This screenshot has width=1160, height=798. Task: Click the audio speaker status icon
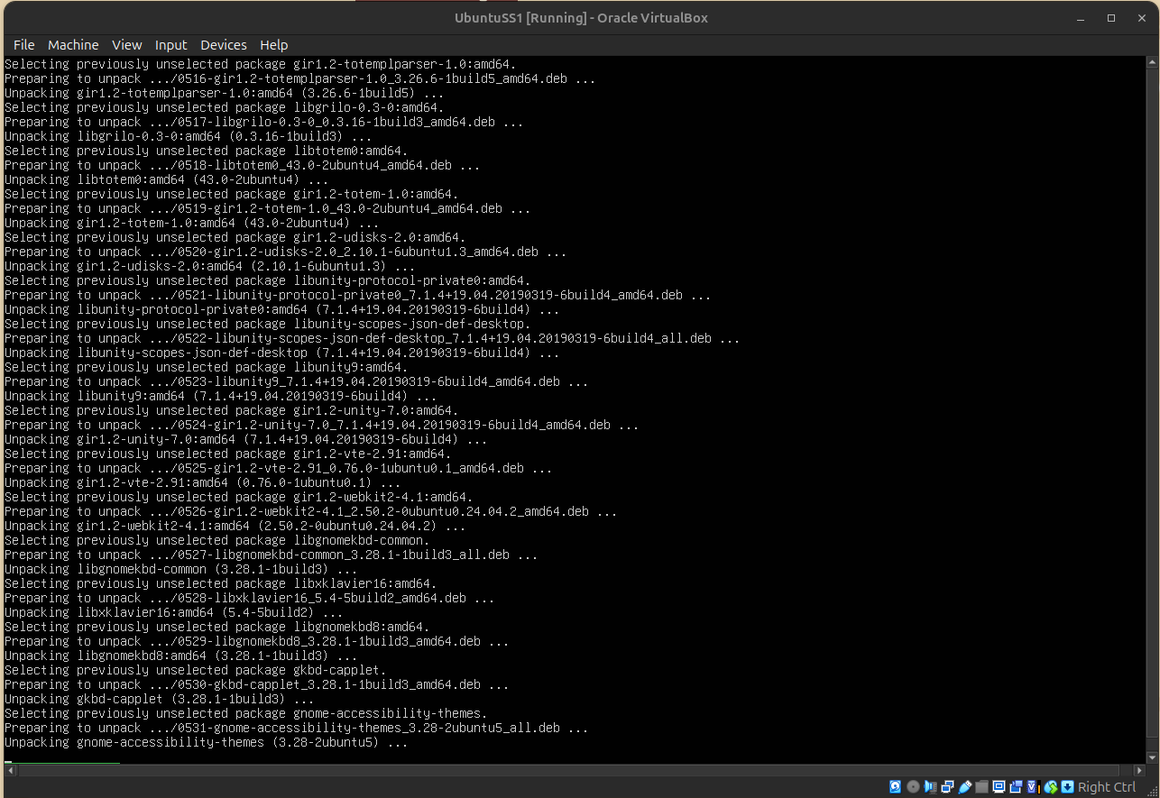pos(931,787)
